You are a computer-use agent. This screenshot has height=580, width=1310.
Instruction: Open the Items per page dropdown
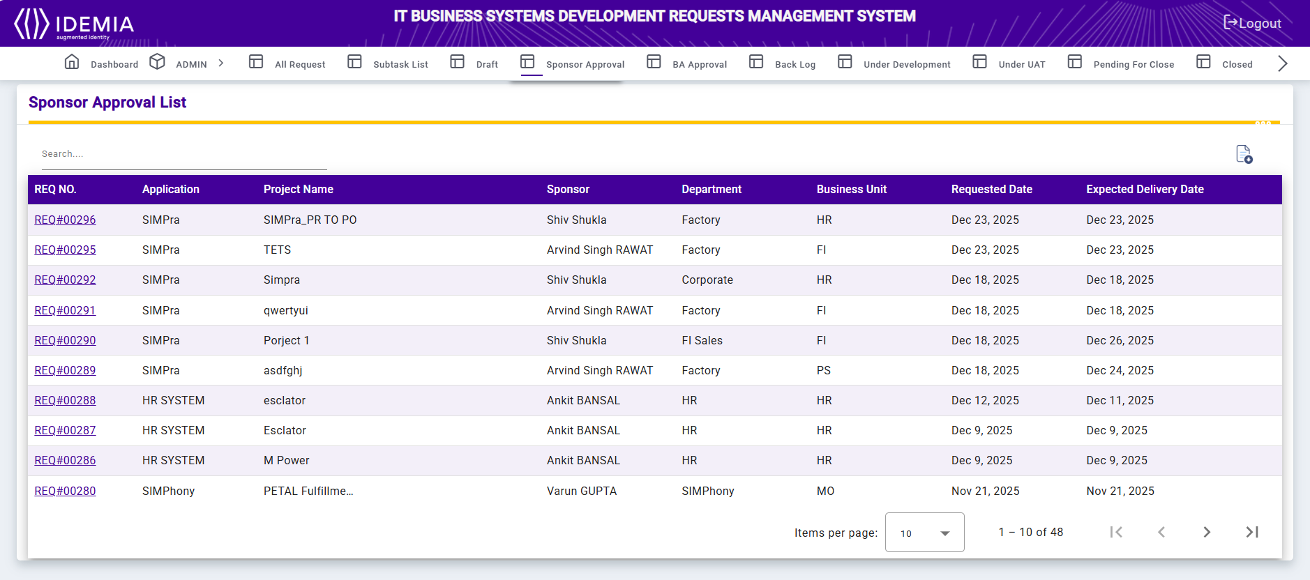tap(924, 533)
